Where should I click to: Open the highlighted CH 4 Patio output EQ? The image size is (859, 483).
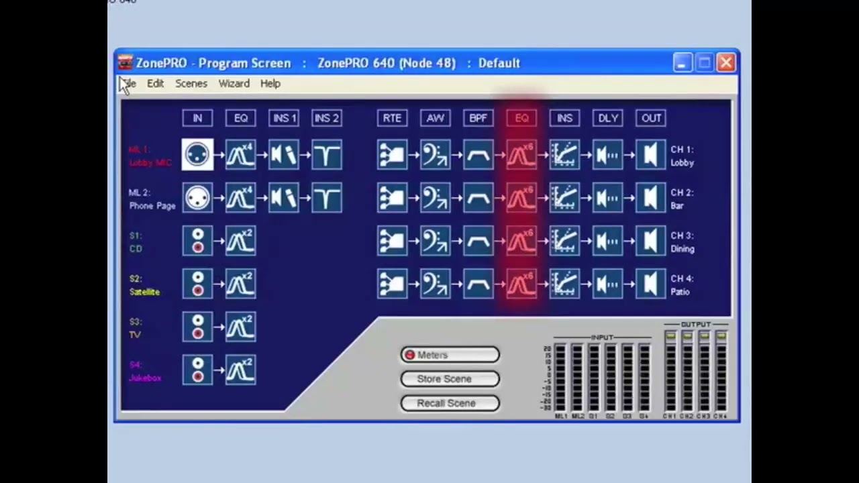tap(521, 284)
